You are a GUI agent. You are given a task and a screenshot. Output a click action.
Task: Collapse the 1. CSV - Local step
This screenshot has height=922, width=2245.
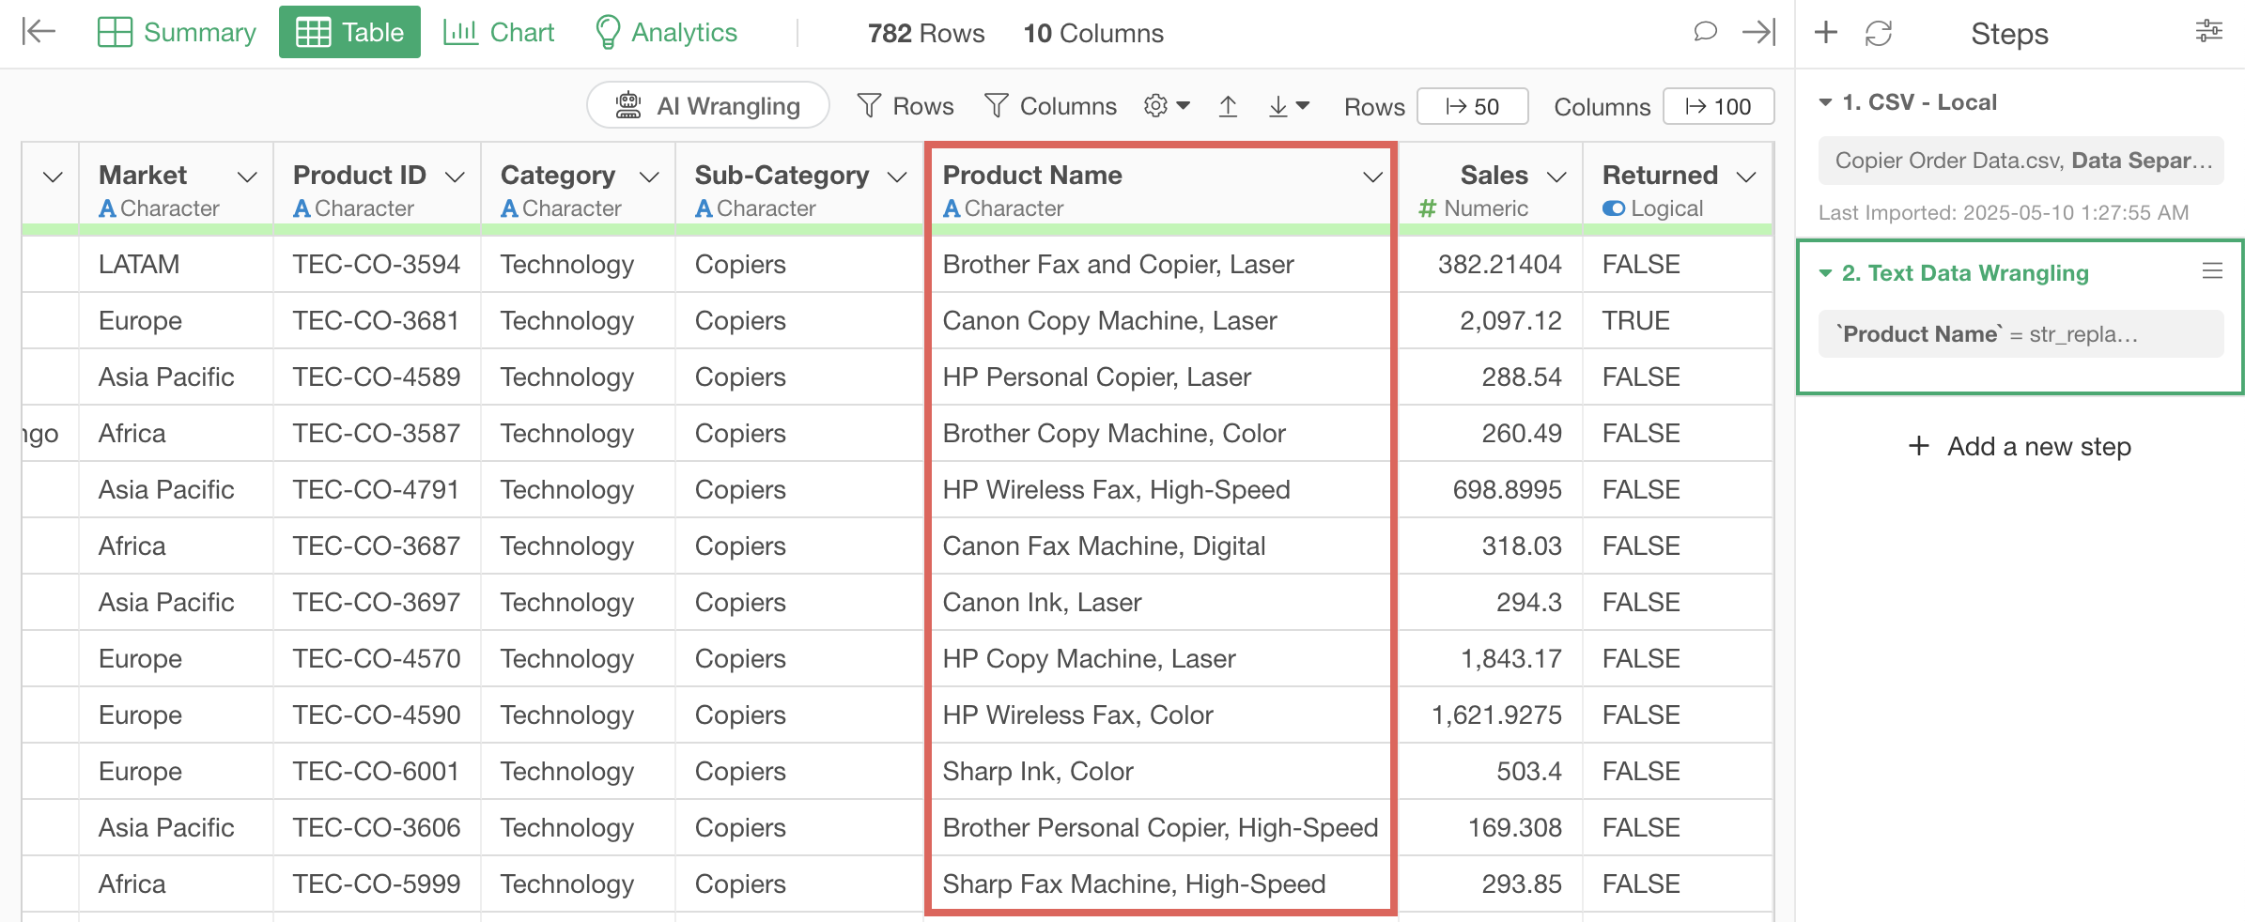coord(1825,102)
